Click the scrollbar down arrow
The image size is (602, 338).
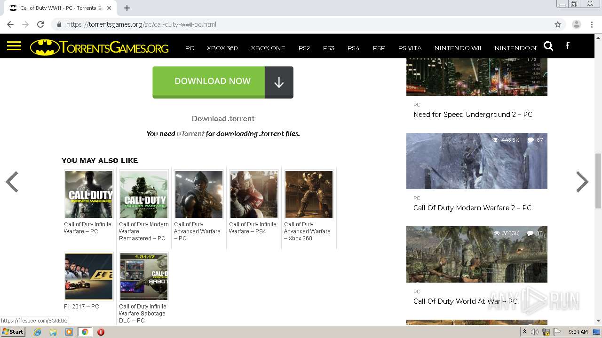coord(598,321)
